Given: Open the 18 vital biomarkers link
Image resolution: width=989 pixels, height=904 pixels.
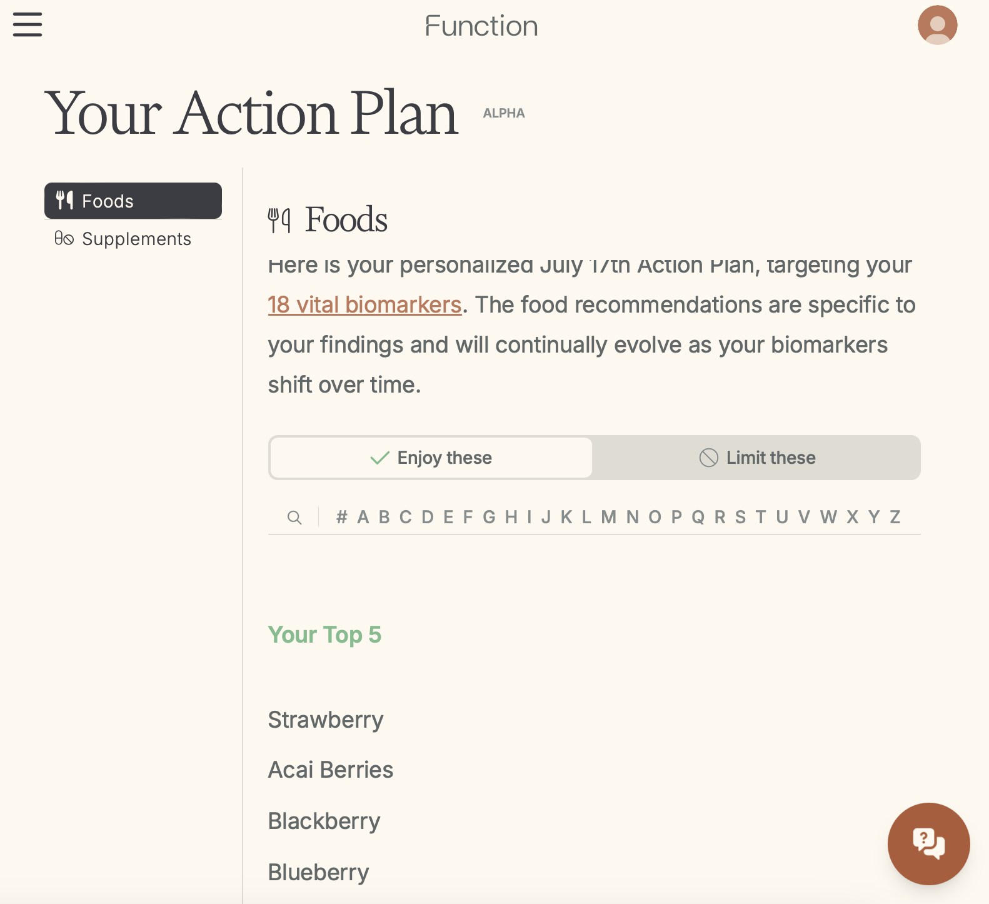Looking at the screenshot, I should [364, 305].
